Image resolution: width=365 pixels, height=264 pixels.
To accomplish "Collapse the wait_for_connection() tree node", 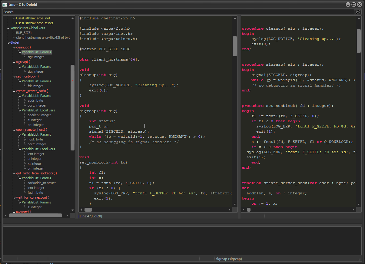I will pos(14,198).
